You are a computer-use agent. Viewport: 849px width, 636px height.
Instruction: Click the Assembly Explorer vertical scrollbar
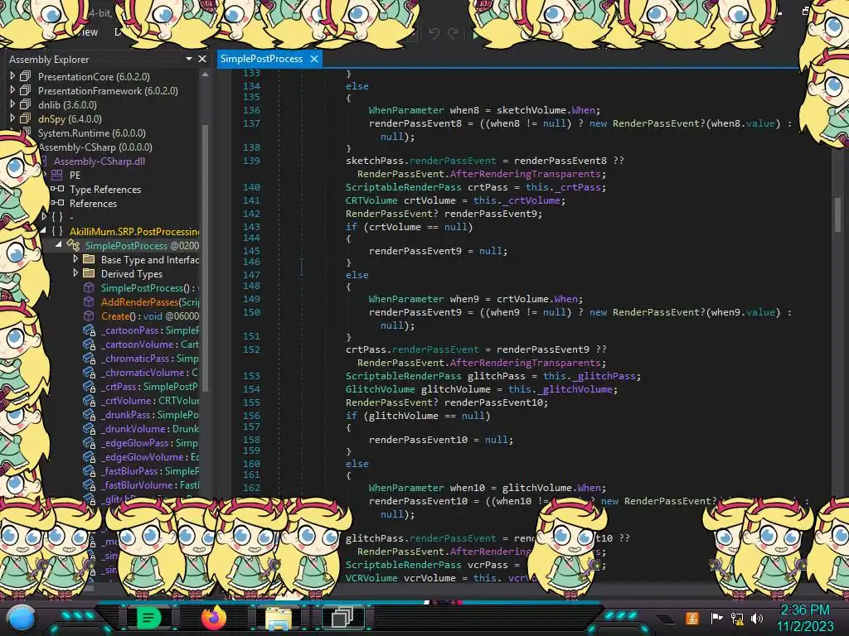coord(206,257)
